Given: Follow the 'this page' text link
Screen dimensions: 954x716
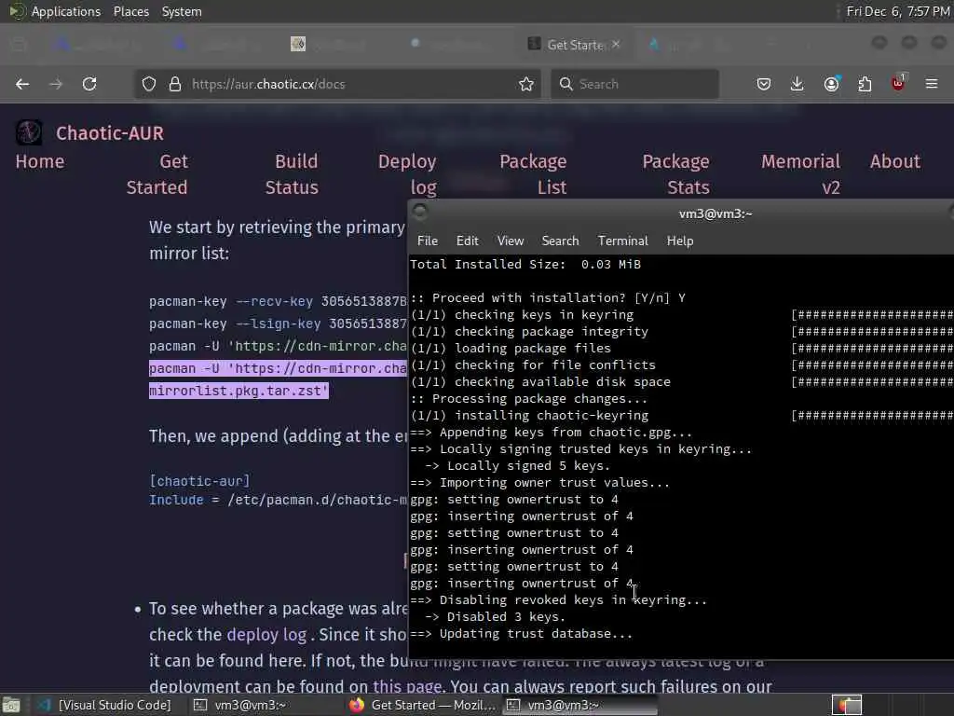Looking at the screenshot, I should click(x=407, y=687).
